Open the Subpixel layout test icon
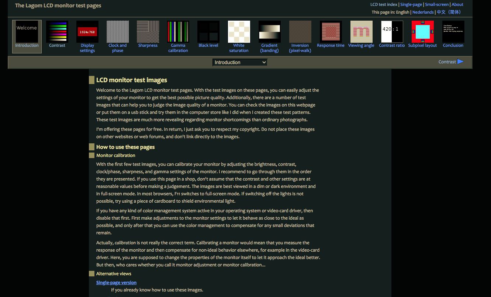 [x=422, y=32]
